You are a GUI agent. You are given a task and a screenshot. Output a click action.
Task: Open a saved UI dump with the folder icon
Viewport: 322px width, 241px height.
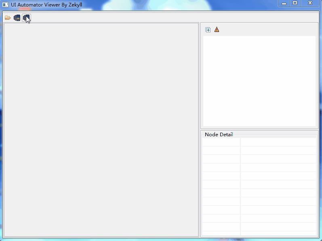click(8, 18)
